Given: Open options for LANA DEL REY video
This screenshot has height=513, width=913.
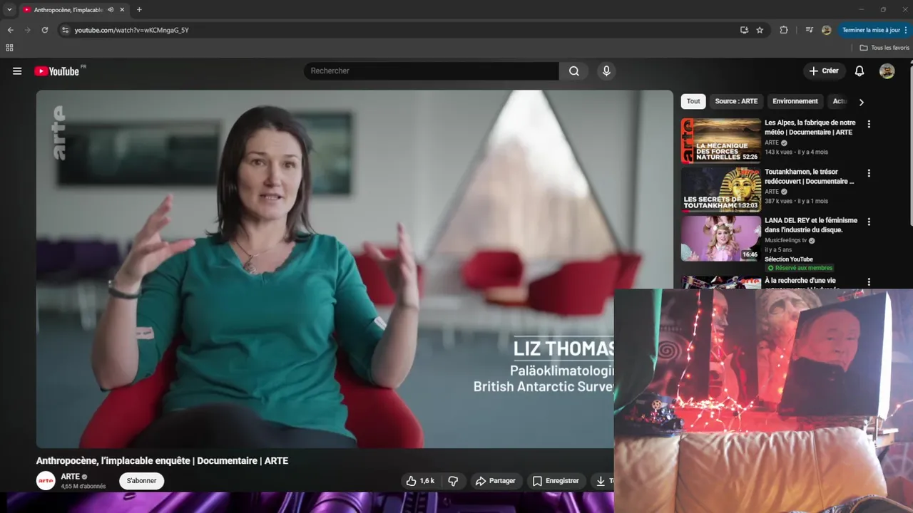Looking at the screenshot, I should click(869, 222).
